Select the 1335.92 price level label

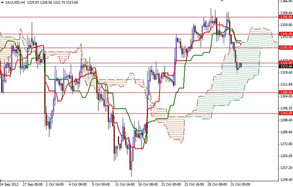285,47
